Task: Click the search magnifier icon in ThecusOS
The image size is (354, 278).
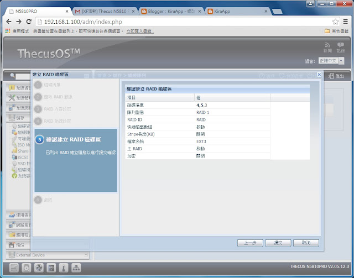Action: click(12, 75)
